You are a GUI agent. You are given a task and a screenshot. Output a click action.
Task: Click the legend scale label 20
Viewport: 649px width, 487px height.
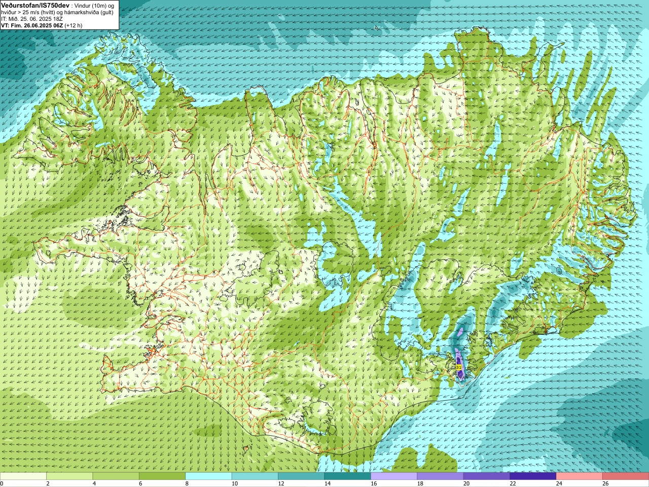[466, 483]
